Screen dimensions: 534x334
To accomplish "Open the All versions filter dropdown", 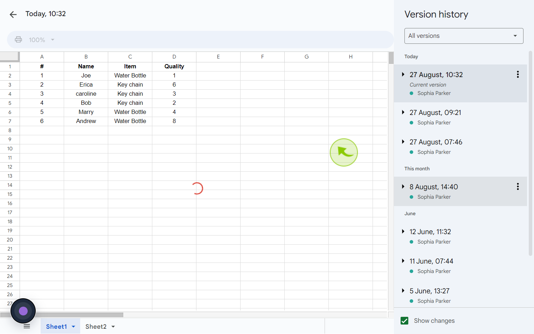I will 464,36.
